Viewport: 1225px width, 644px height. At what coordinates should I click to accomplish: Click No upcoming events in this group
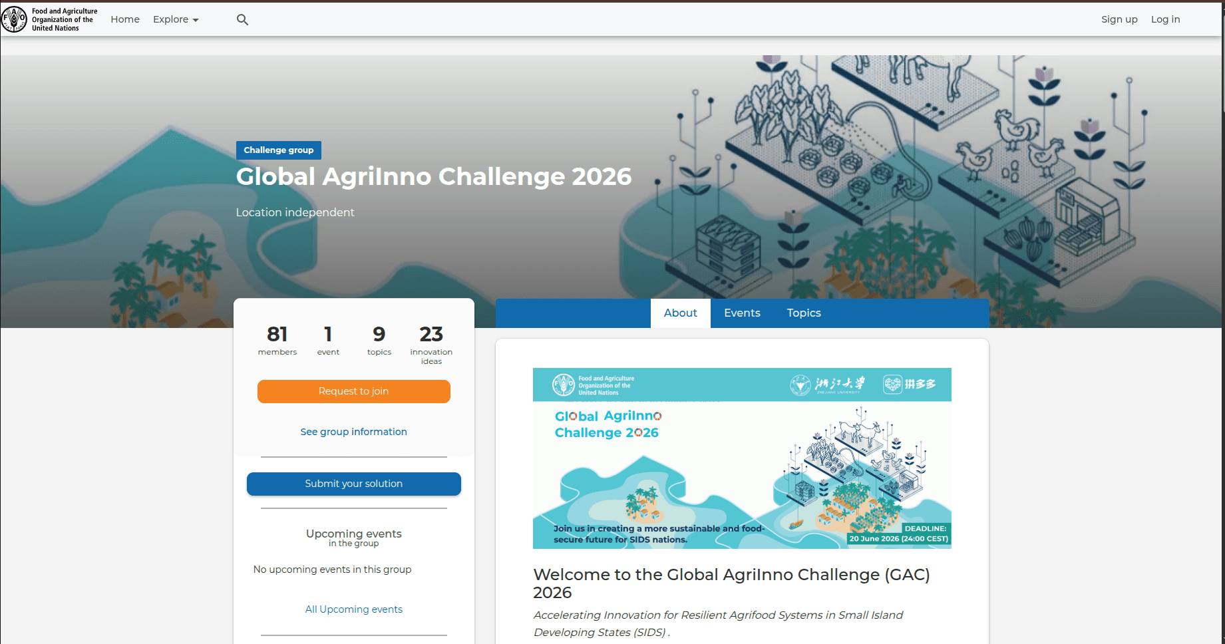pyautogui.click(x=332, y=569)
